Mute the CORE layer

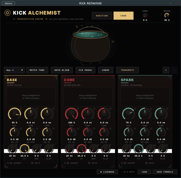(x=93, y=163)
